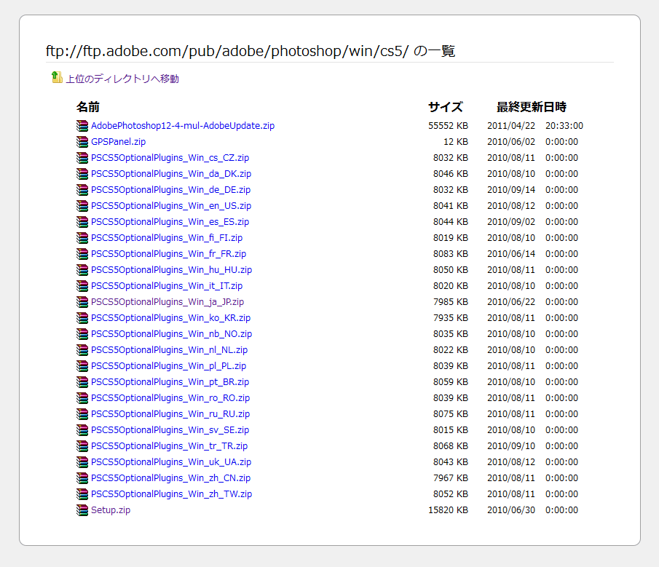Open PSCS5OptionalPlugins_Win_zh_CN.zip link
This screenshot has width=659, height=567.
(170, 477)
